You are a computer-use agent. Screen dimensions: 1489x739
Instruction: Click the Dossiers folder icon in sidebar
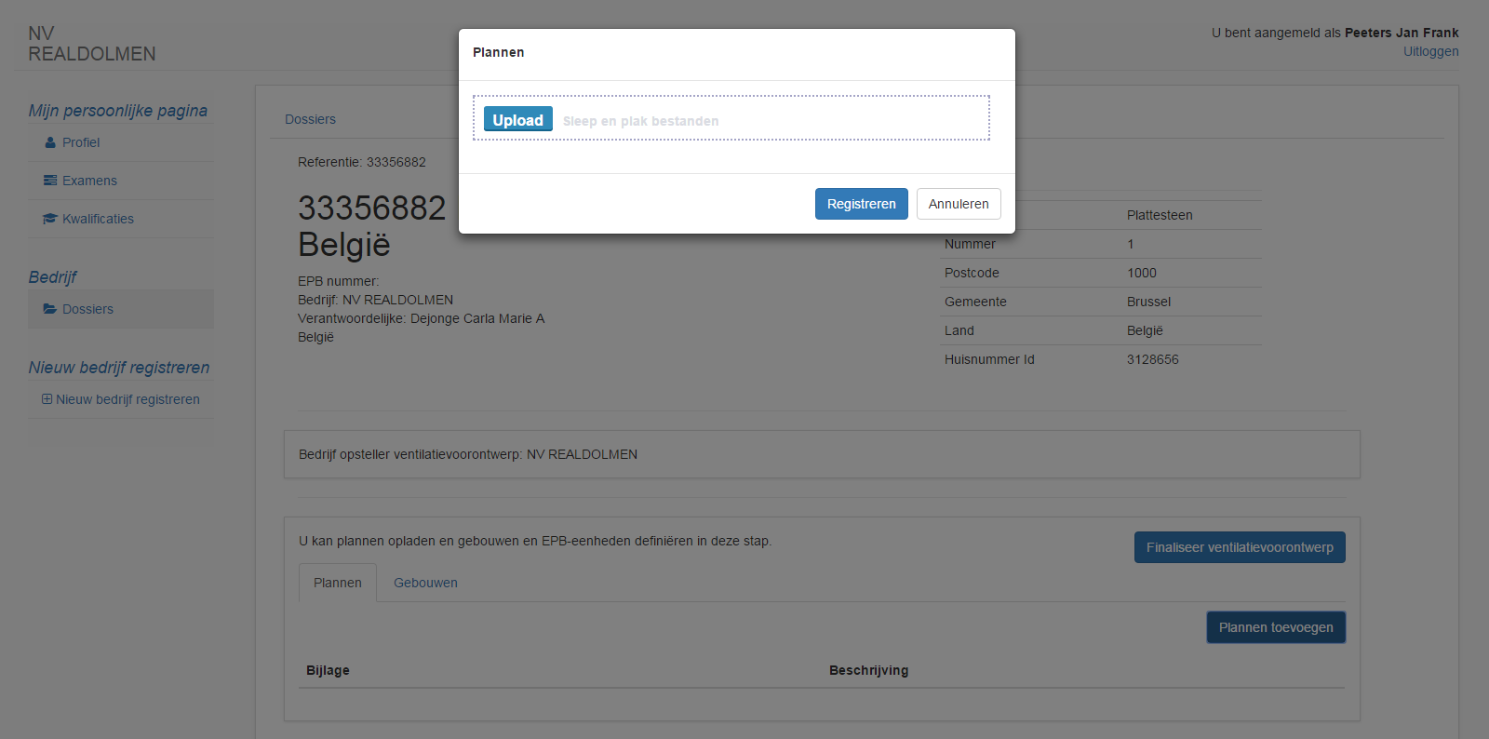click(50, 309)
